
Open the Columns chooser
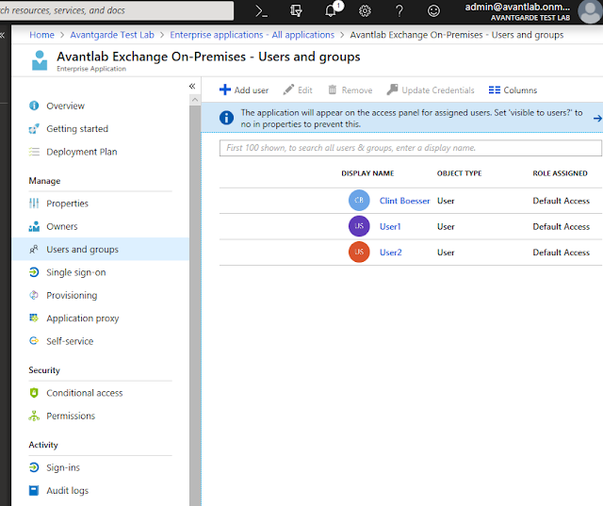(513, 90)
